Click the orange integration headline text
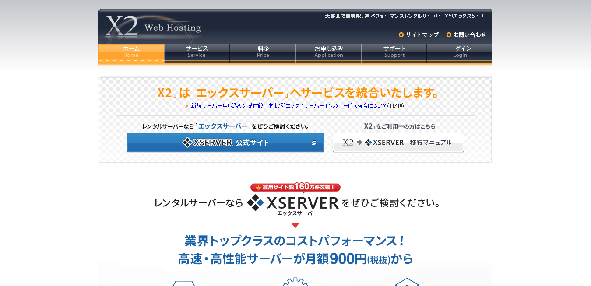 click(x=295, y=93)
